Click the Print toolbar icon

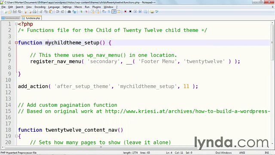34,12
